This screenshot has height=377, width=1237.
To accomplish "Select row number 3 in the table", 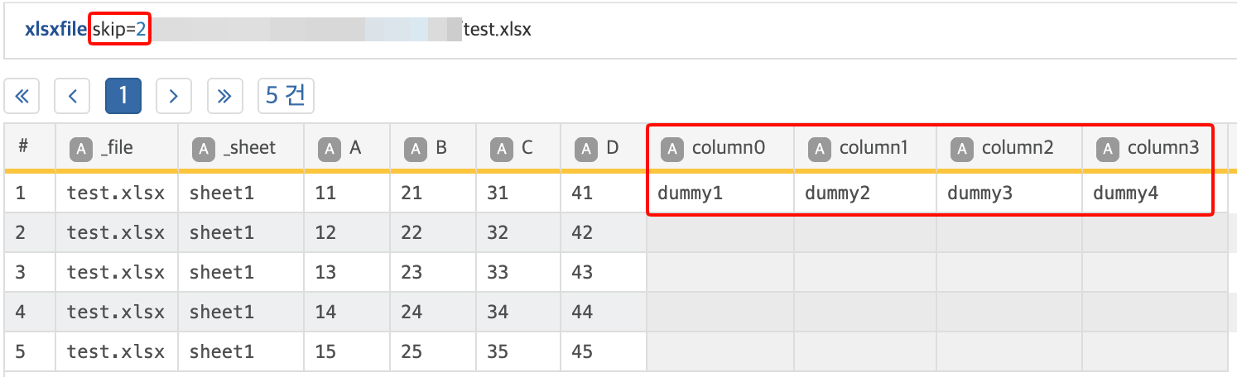I will pos(22,272).
